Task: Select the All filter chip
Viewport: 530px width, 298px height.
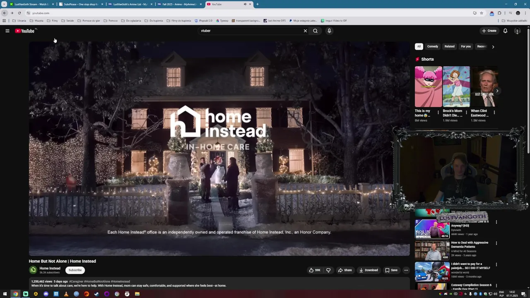Action: [x=419, y=46]
